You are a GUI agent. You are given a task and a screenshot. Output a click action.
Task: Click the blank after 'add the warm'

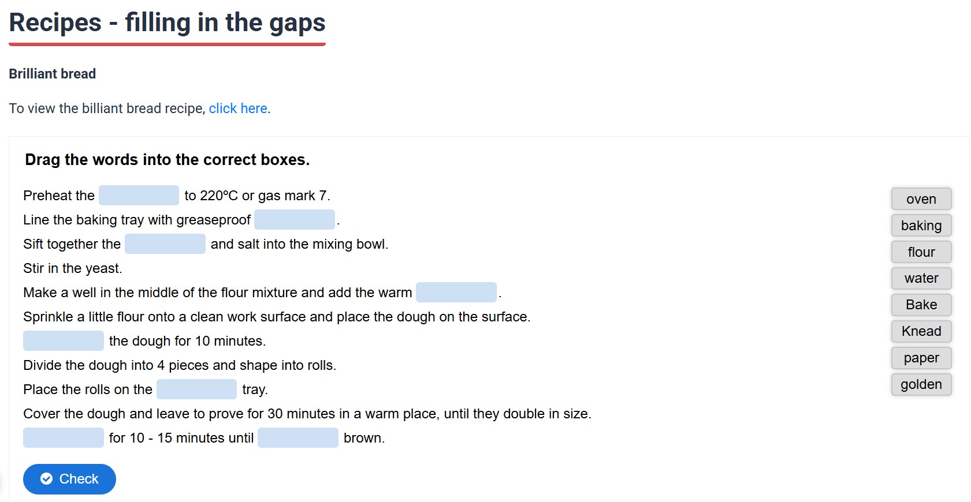(456, 293)
